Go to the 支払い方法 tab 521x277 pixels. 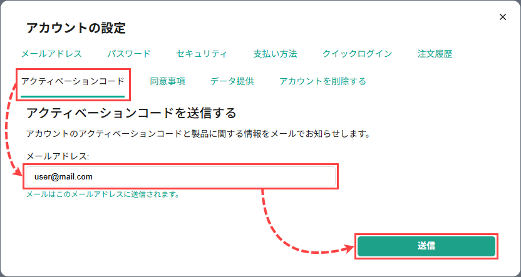click(275, 54)
